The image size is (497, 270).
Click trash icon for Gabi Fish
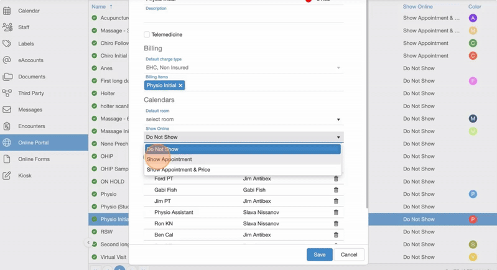click(x=336, y=190)
